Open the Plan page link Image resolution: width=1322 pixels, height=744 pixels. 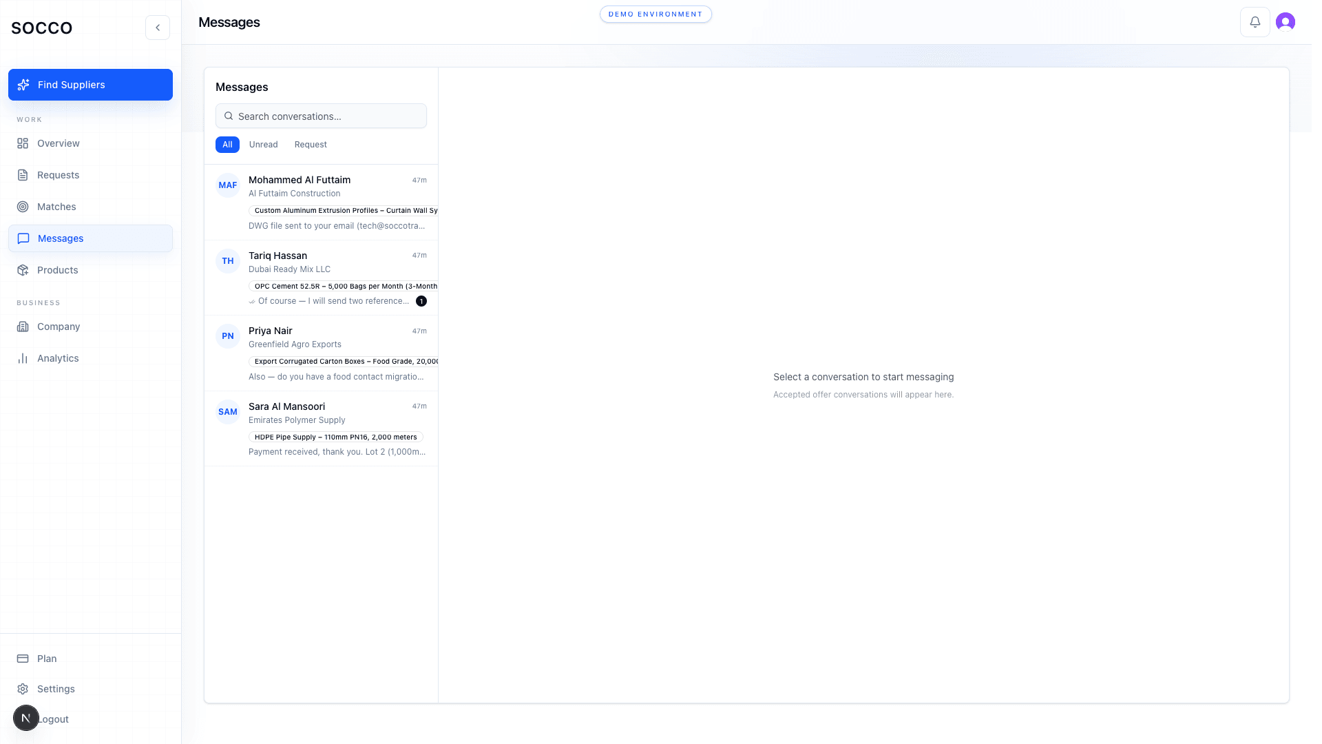[90, 659]
